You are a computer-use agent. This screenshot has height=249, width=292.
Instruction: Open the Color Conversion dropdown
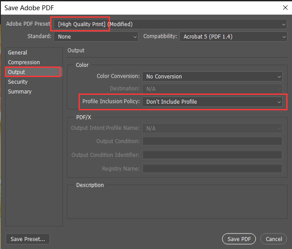[x=212, y=77]
